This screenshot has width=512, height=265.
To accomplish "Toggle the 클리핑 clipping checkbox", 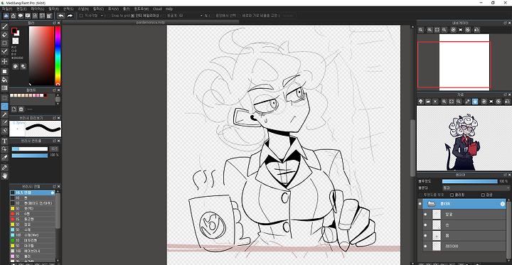I will click(x=452, y=195).
